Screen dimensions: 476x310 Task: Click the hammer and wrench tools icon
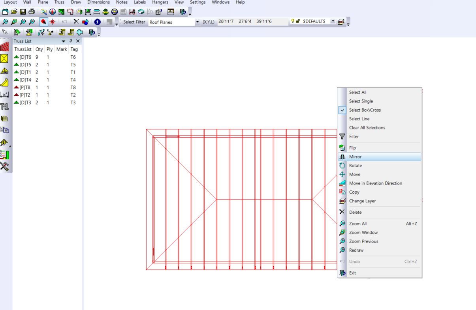5,166
